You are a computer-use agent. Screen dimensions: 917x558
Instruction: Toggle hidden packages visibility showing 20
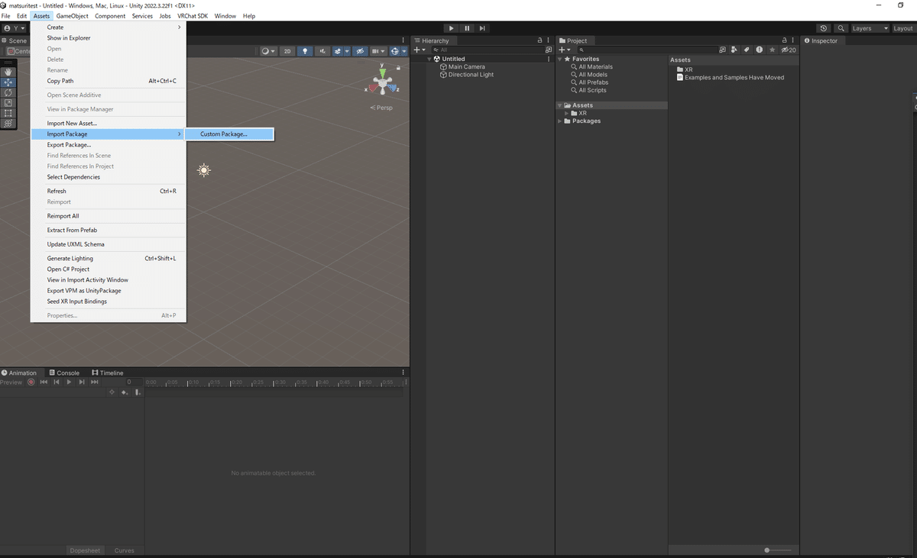click(788, 50)
